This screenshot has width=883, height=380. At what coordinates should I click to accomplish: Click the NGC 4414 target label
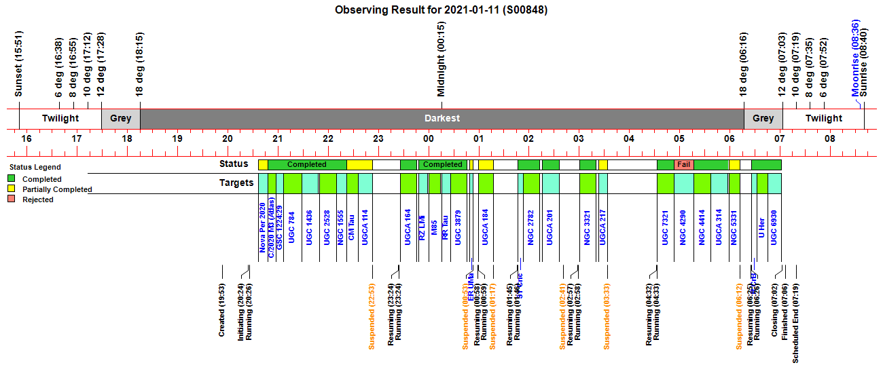coord(702,227)
